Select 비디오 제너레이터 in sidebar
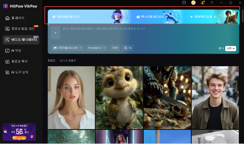 click(x=21, y=40)
